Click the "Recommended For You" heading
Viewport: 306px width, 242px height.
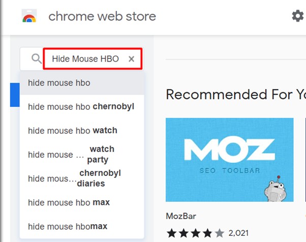[x=235, y=95]
